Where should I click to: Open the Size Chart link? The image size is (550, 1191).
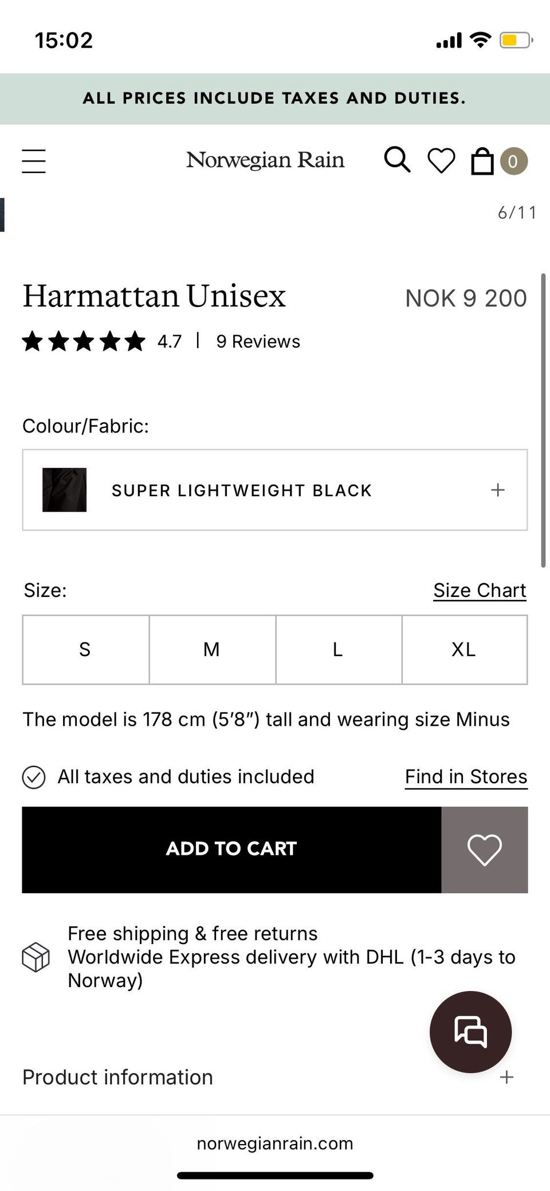[x=480, y=590]
